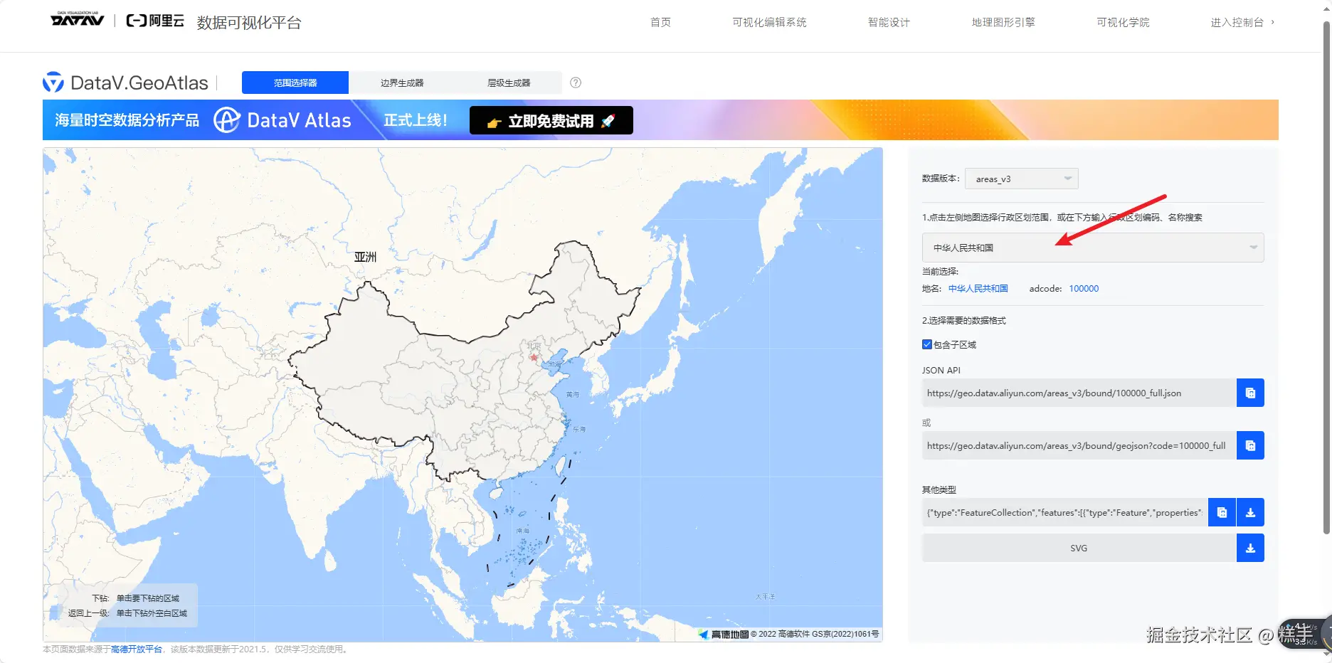Click the 亚洲 label on the map
The height and width of the screenshot is (663, 1332).
point(365,257)
